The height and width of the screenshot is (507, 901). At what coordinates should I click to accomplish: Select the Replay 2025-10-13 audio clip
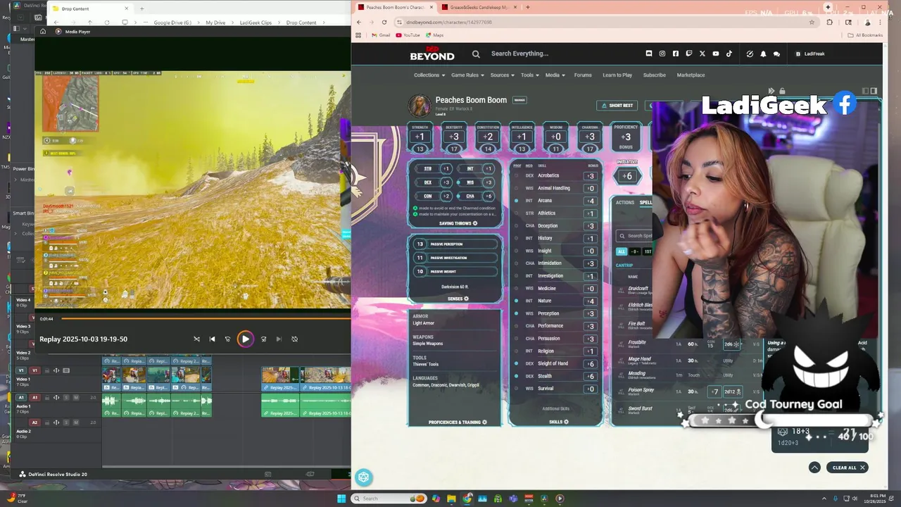coord(326,405)
